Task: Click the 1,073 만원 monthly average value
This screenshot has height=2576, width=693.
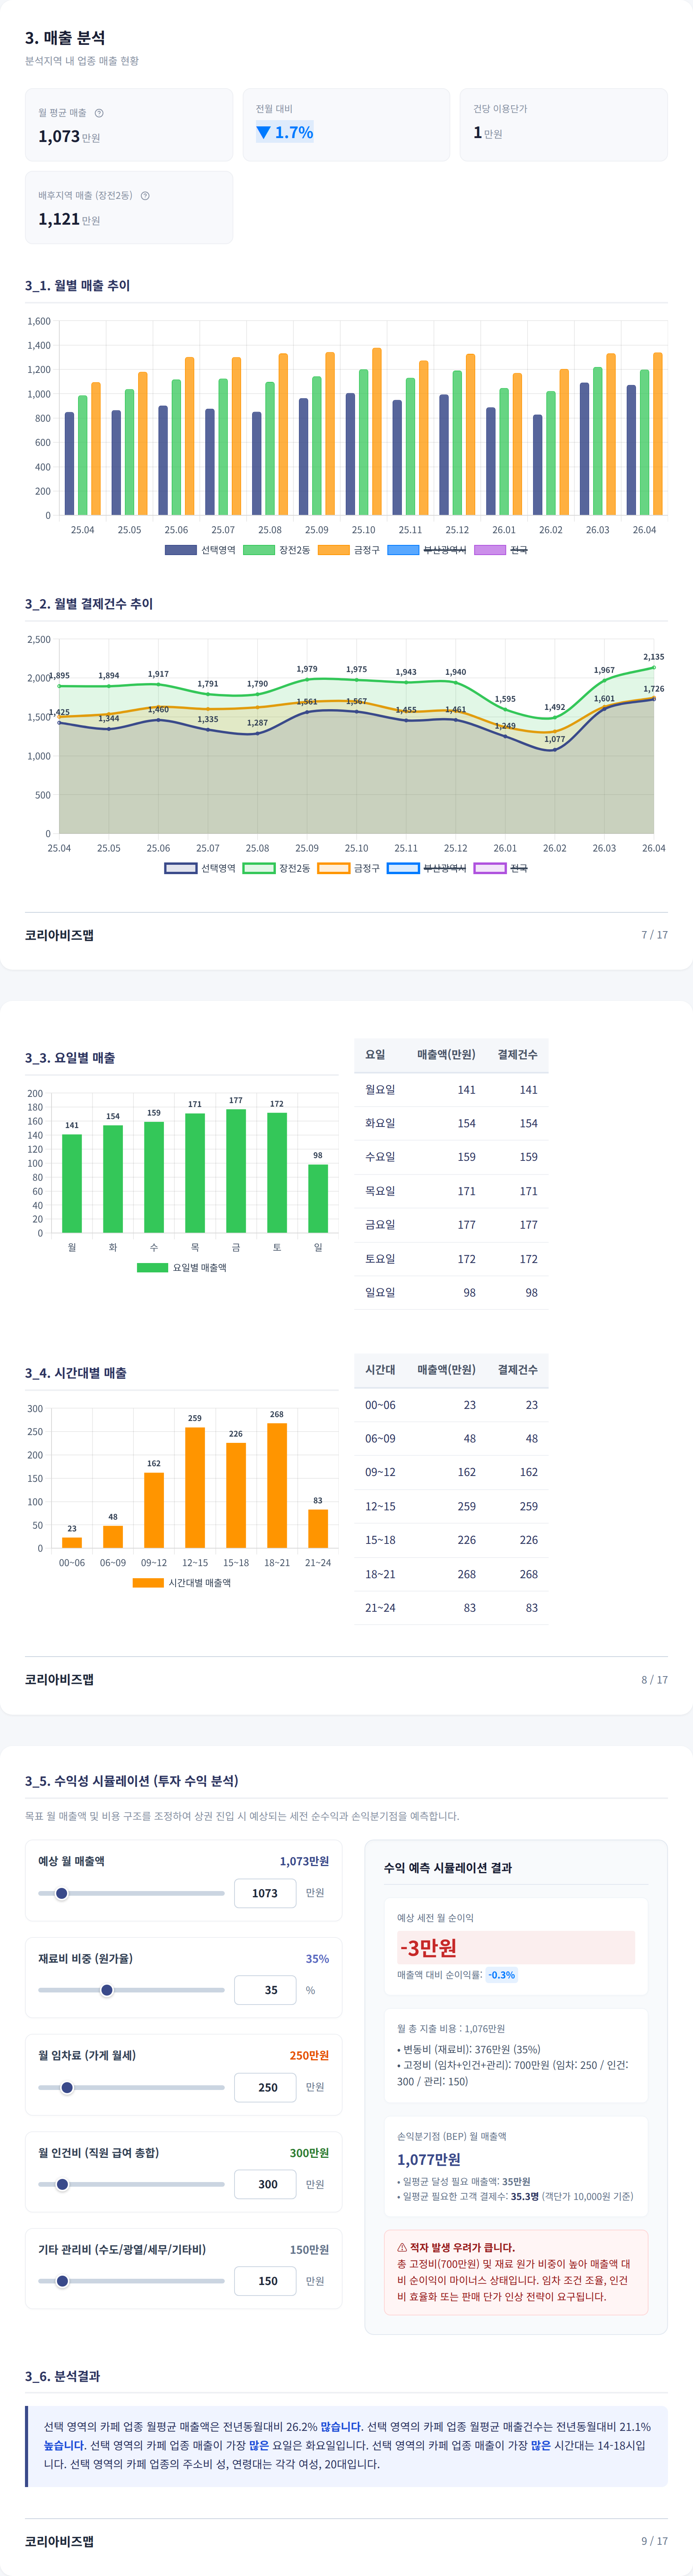Action: pyautogui.click(x=69, y=136)
